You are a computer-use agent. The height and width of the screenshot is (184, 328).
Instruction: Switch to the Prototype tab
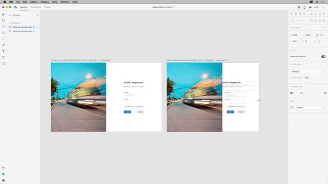click(36, 7)
